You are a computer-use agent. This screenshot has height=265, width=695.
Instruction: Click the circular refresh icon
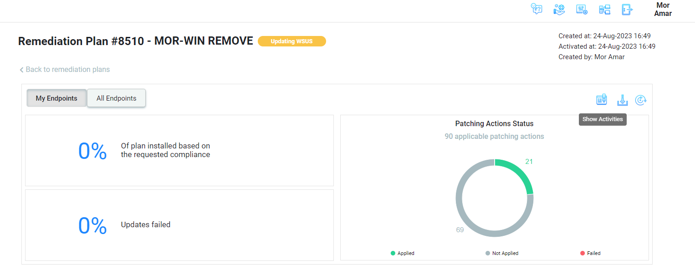click(641, 100)
